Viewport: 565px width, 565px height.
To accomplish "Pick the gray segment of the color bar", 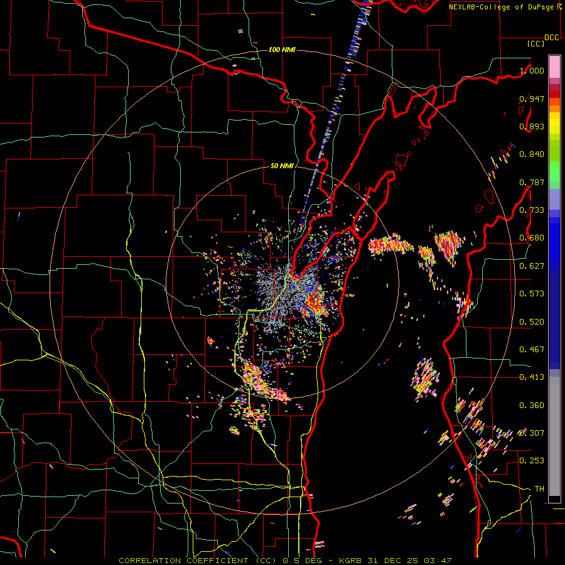I will [x=554, y=436].
